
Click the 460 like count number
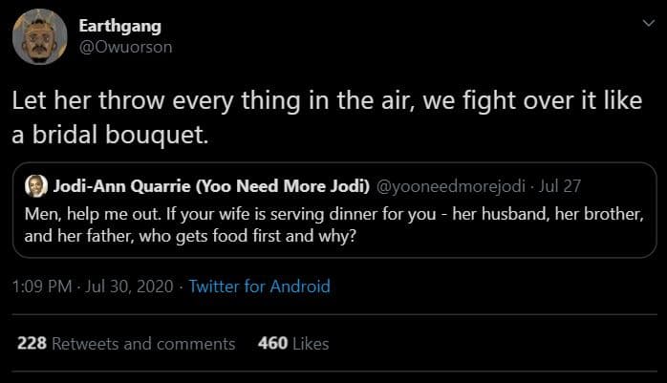tap(273, 343)
